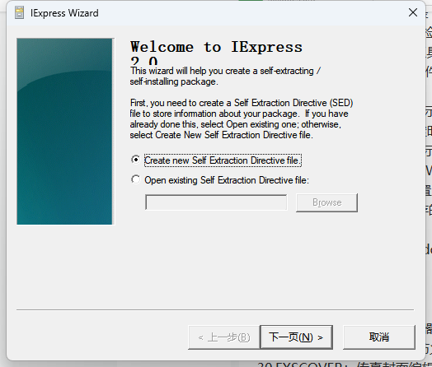The width and height of the screenshot is (432, 367).
Task: Click the 'IExpress Wizard' title bar text
Action: [x=64, y=13]
